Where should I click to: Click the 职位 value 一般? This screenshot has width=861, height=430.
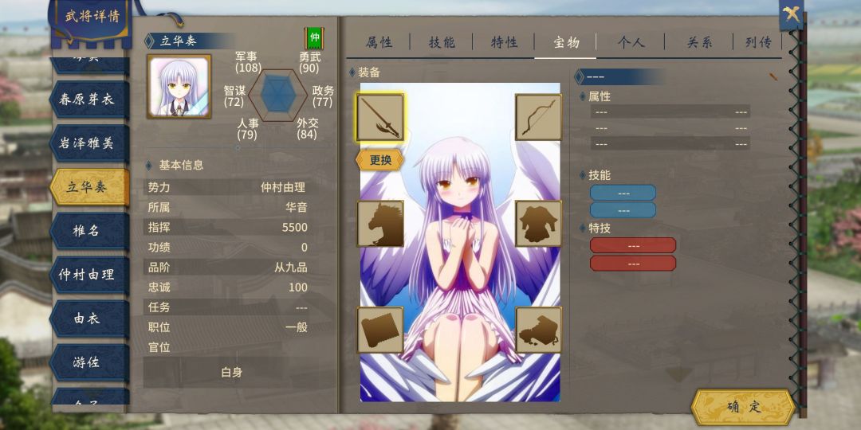click(297, 327)
